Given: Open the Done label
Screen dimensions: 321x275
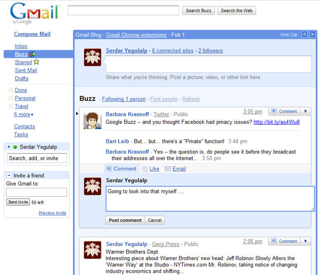Looking at the screenshot, I should 21,90.
